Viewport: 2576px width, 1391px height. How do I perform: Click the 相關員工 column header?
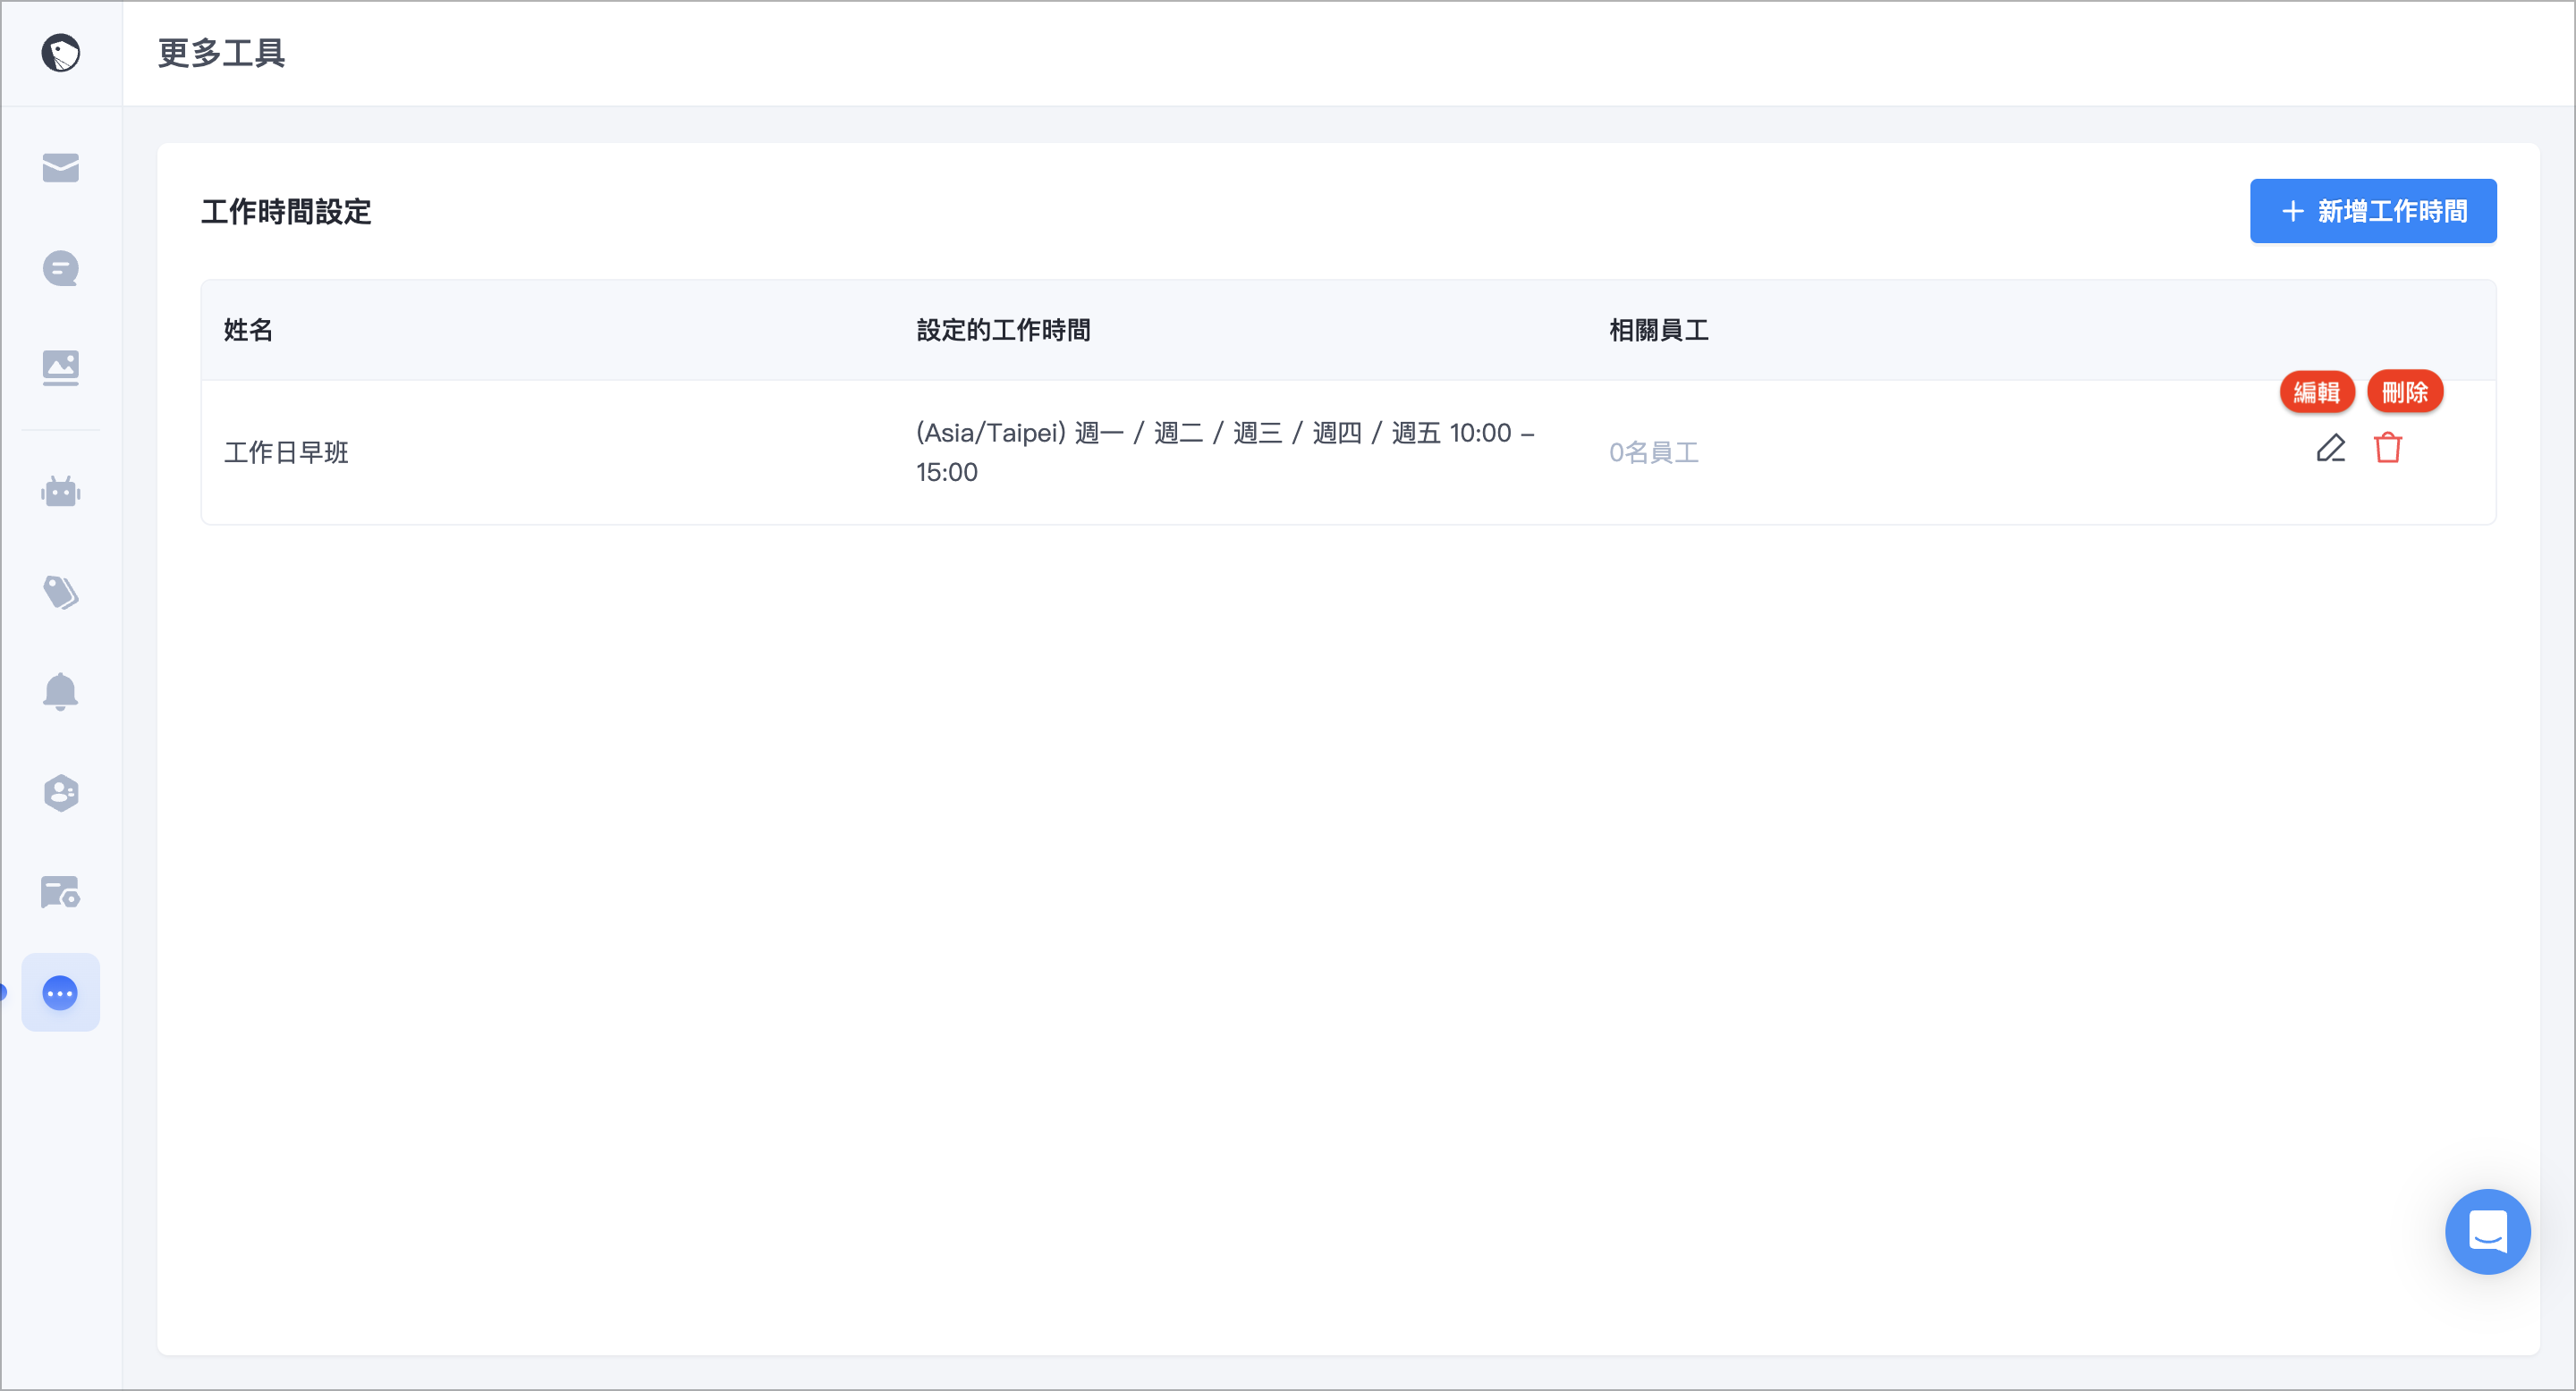pyautogui.click(x=1658, y=330)
